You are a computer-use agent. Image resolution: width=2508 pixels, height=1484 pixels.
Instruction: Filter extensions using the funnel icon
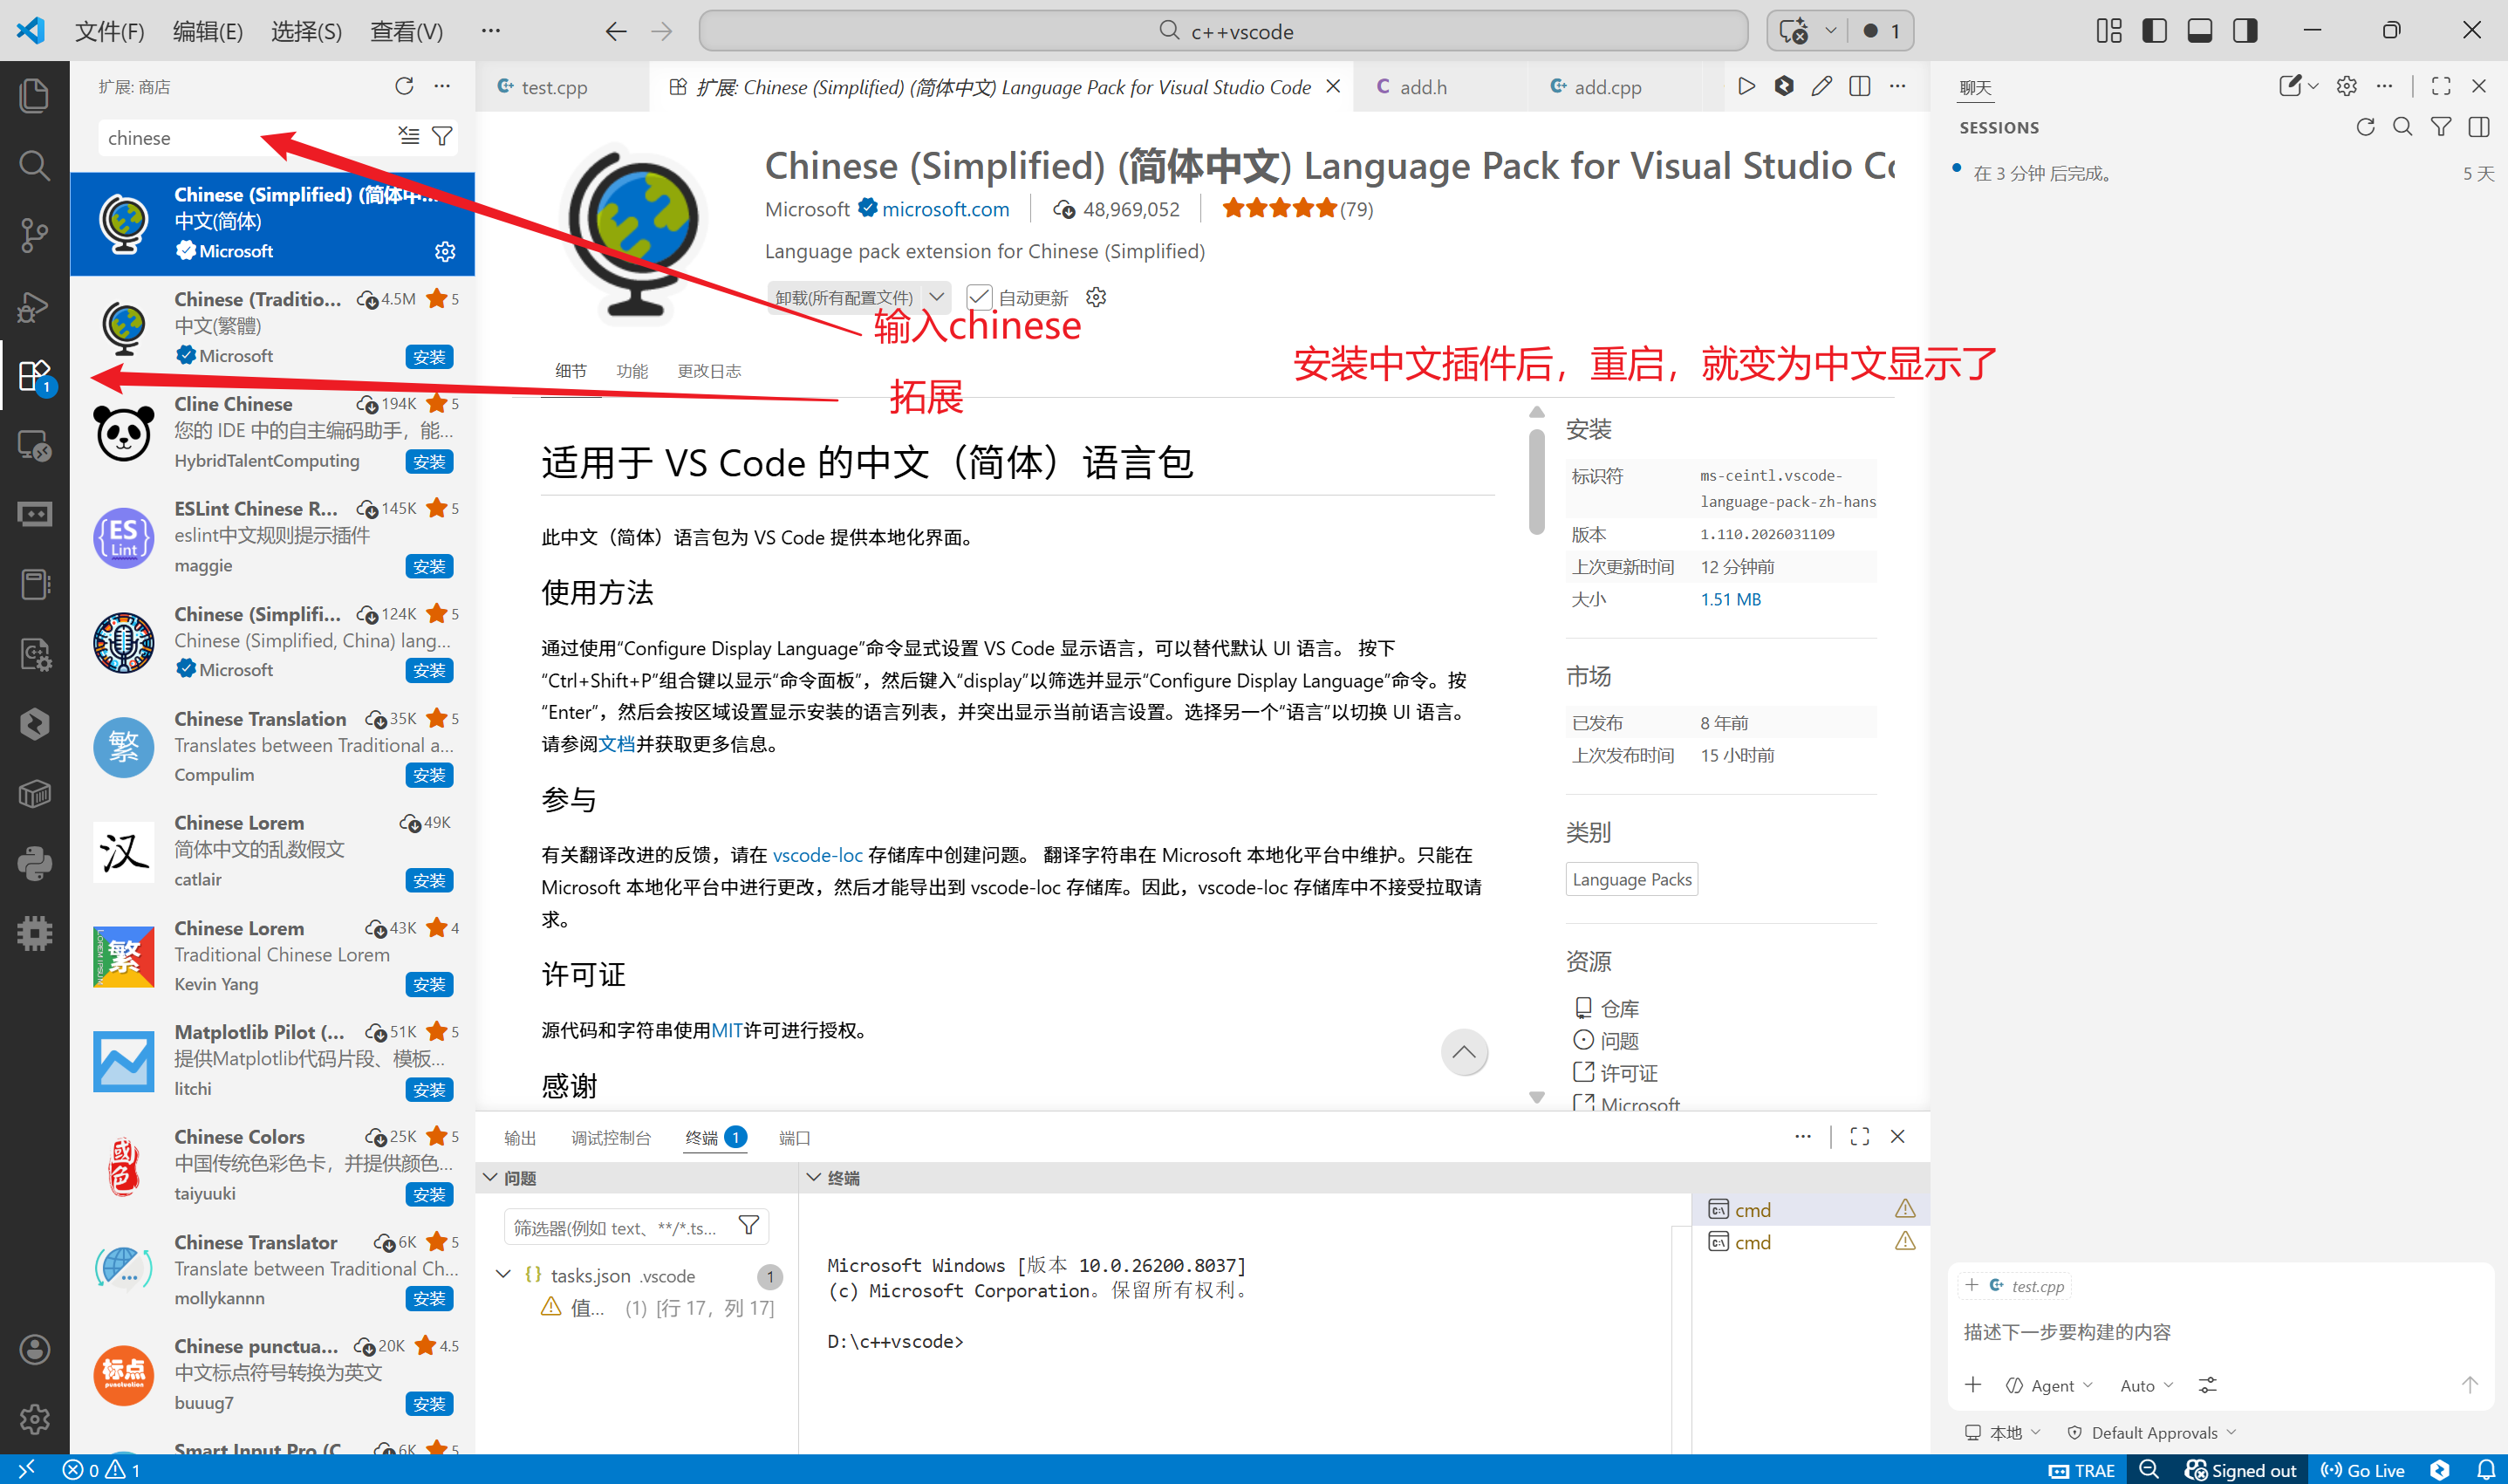click(441, 136)
